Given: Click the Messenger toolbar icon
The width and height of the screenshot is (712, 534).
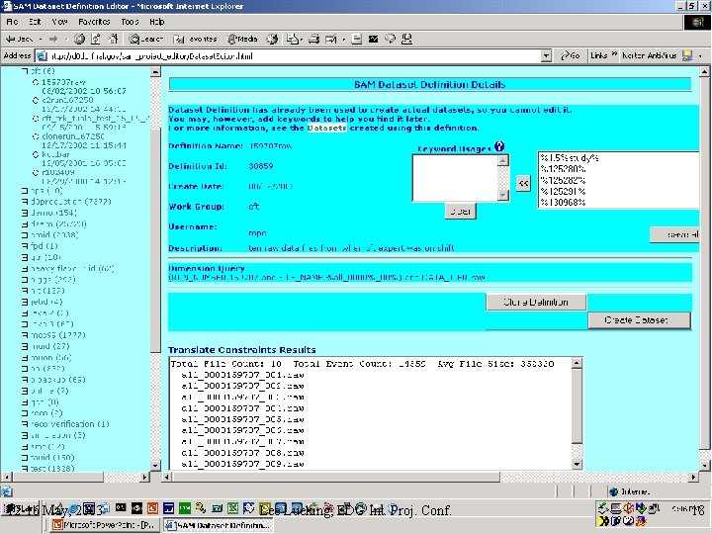Looking at the screenshot, I should (x=406, y=39).
